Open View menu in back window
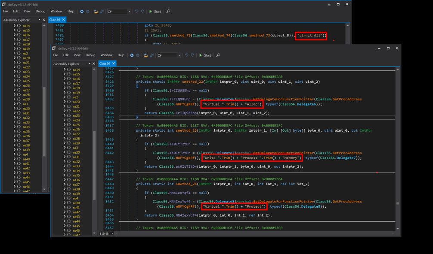Viewport: 433px width, 254px height. (x=27, y=12)
